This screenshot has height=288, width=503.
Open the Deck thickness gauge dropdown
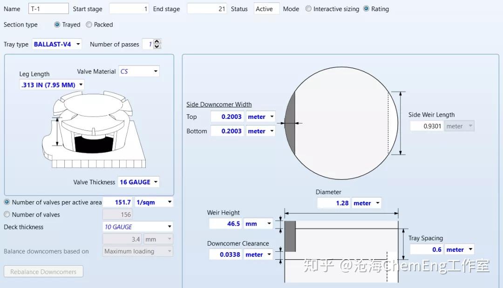[169, 227]
